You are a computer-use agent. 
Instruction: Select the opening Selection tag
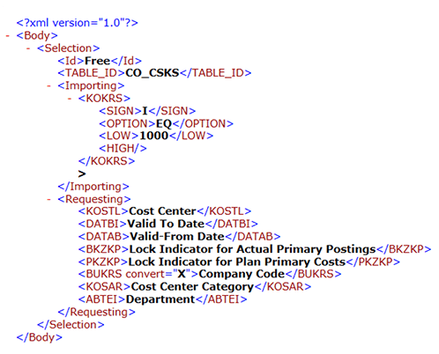pos(69,48)
